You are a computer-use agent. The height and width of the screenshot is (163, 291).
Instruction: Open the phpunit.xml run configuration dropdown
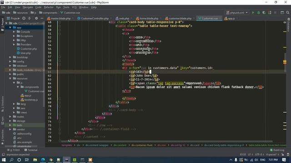(237, 13)
